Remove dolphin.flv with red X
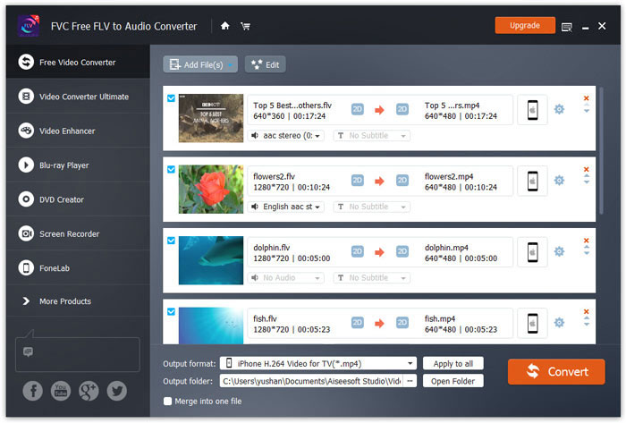Screen dimensions: 626x423 click(x=586, y=241)
